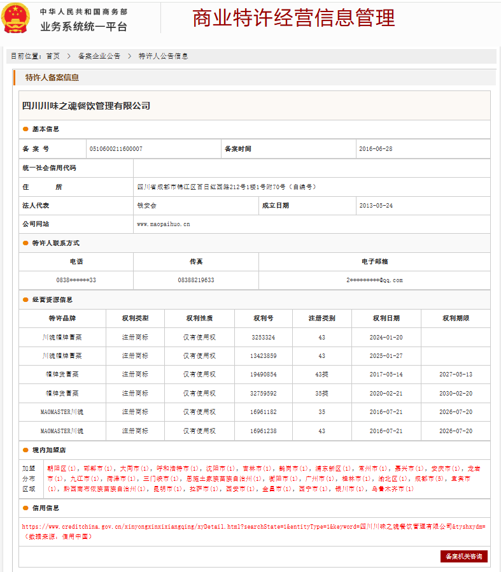Go to 首页 in the breadcrumb

(53, 56)
